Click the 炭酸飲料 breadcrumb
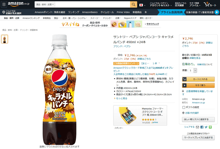 click(x=34, y=30)
